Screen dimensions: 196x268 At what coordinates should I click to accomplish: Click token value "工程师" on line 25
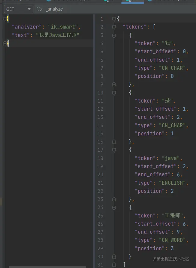173,216
